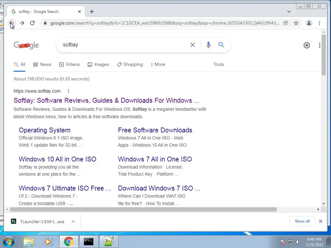Screen dimensions: 331x248
Task: Switch to the News tab
Action: pyautogui.click(x=42, y=65)
